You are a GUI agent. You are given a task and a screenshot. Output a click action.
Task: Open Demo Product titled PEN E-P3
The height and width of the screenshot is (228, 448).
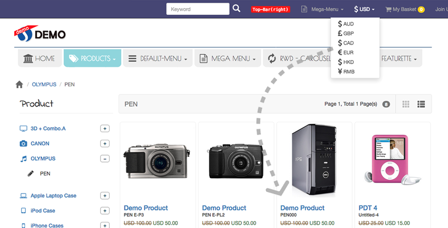146,208
